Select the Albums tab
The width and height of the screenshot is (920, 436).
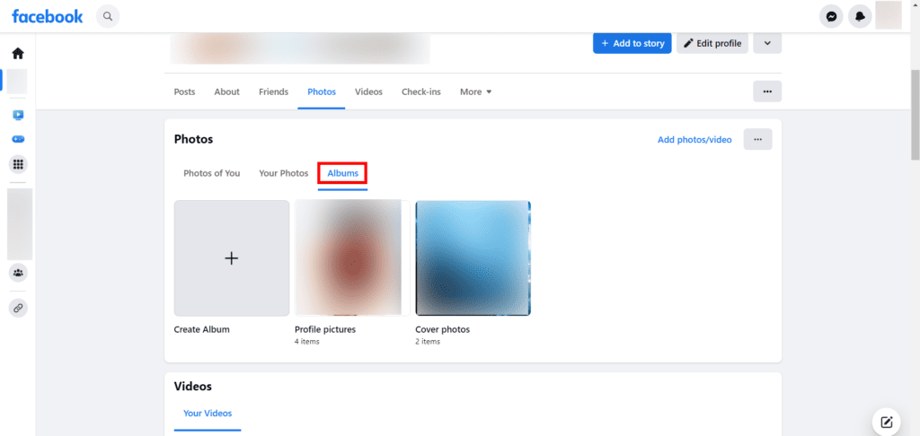pos(342,173)
